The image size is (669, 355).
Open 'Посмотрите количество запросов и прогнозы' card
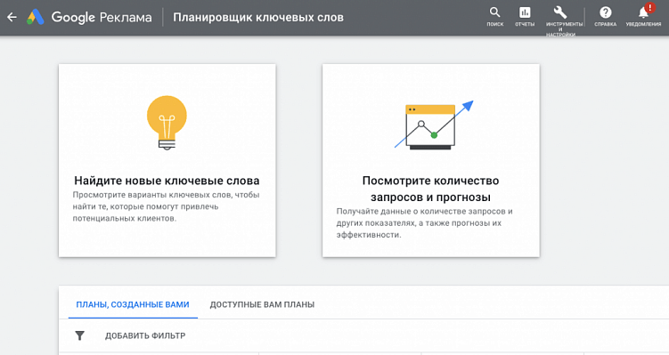[x=431, y=161]
